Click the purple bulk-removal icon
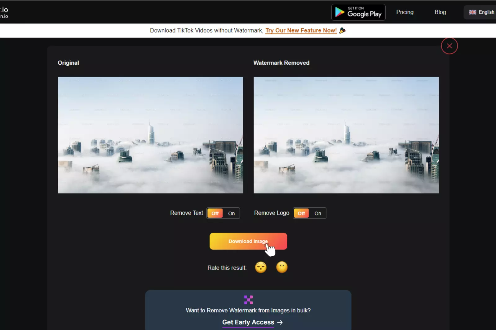 tap(248, 300)
